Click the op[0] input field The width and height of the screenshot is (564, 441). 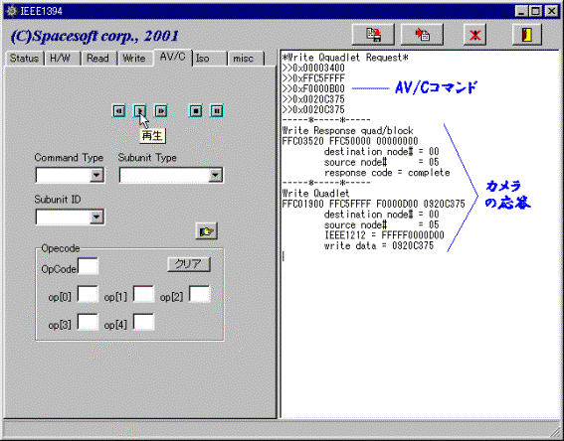89,294
